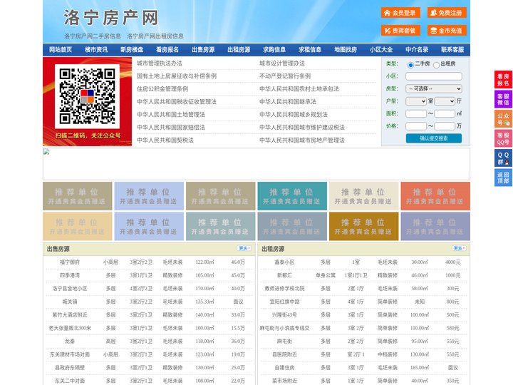Open the 金币充值 coin recharge button
The width and height of the screenshot is (513, 385).
(447, 31)
